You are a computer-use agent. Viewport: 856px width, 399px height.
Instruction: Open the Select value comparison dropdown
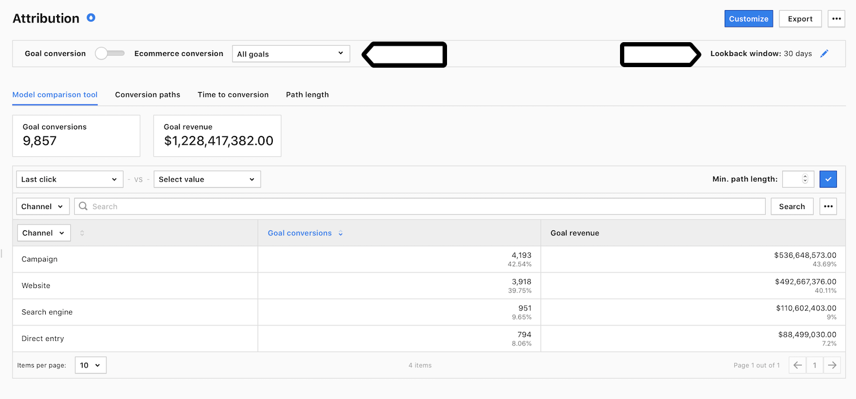click(207, 179)
